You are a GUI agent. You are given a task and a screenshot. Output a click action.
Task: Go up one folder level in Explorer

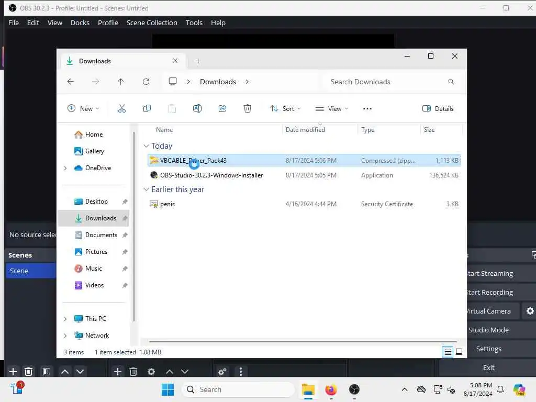[x=121, y=82]
